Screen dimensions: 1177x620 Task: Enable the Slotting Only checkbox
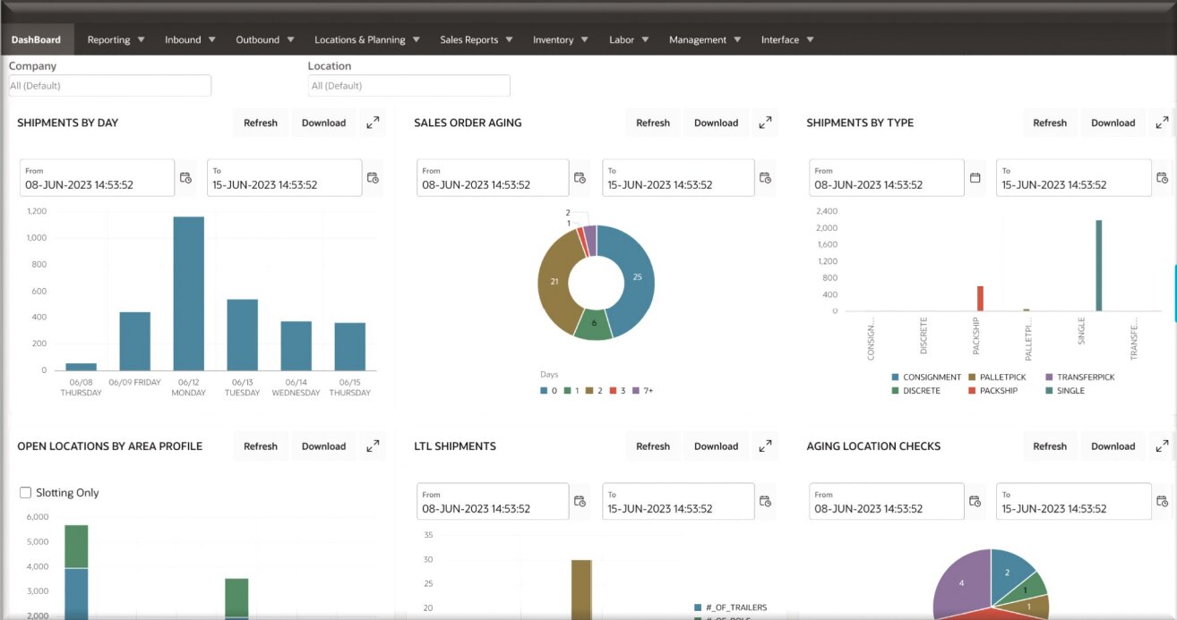[x=26, y=493]
